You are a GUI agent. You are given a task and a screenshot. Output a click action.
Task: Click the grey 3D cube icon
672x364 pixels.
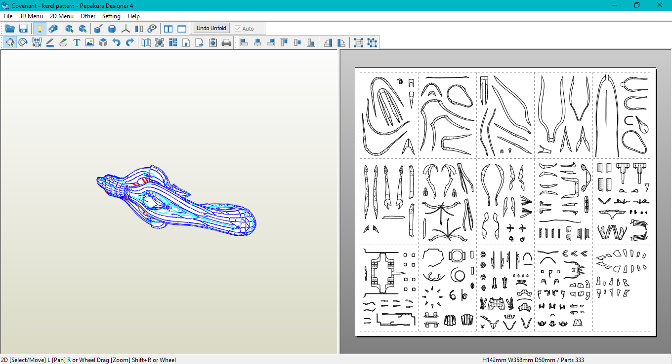[103, 42]
